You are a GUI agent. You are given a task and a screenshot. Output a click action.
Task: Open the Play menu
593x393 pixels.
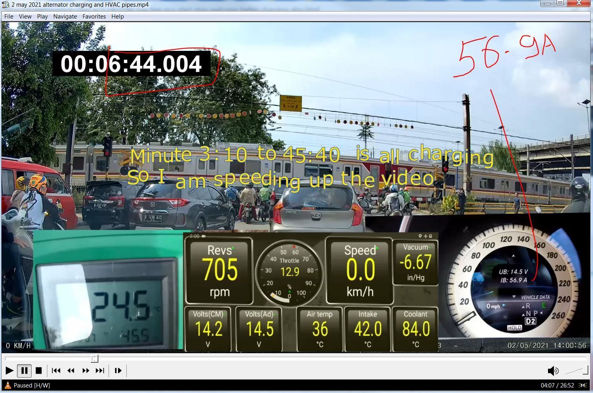(x=42, y=17)
